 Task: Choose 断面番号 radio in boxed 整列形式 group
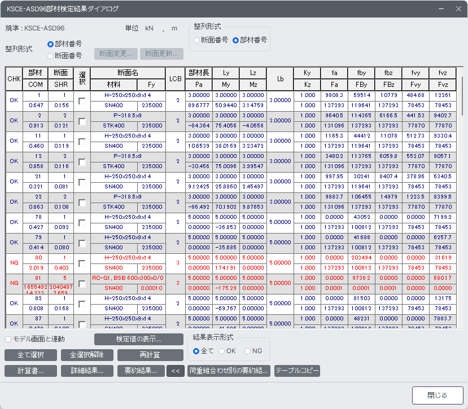(x=196, y=40)
